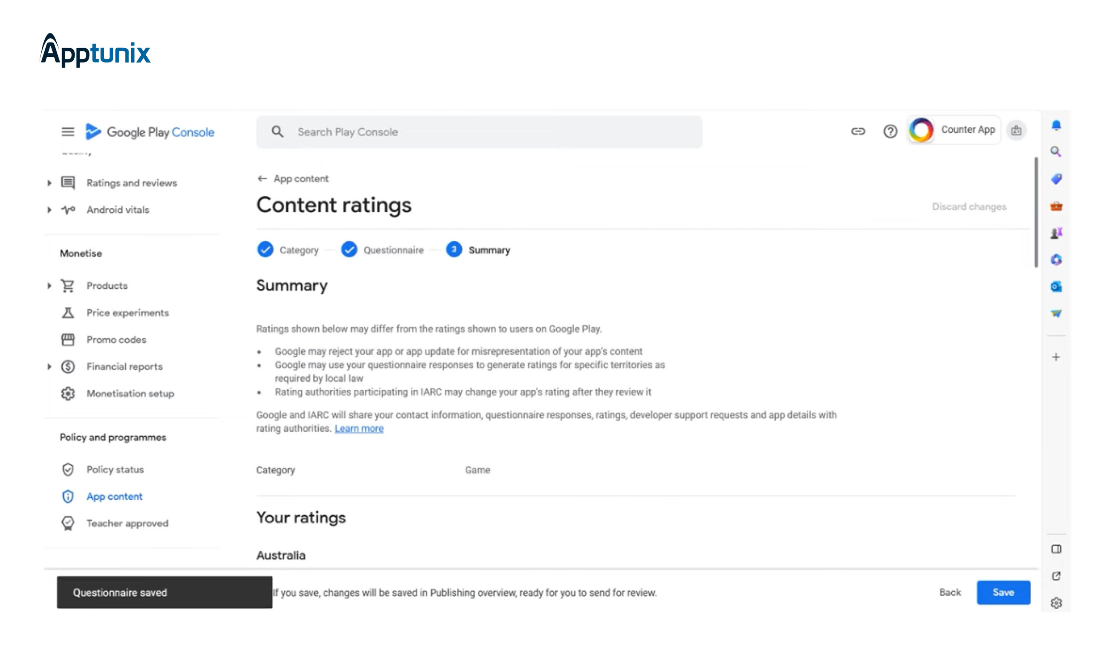Expand the Financial reports item
Image resolution: width=1111 pixels, height=650 pixels.
pyautogui.click(x=49, y=367)
